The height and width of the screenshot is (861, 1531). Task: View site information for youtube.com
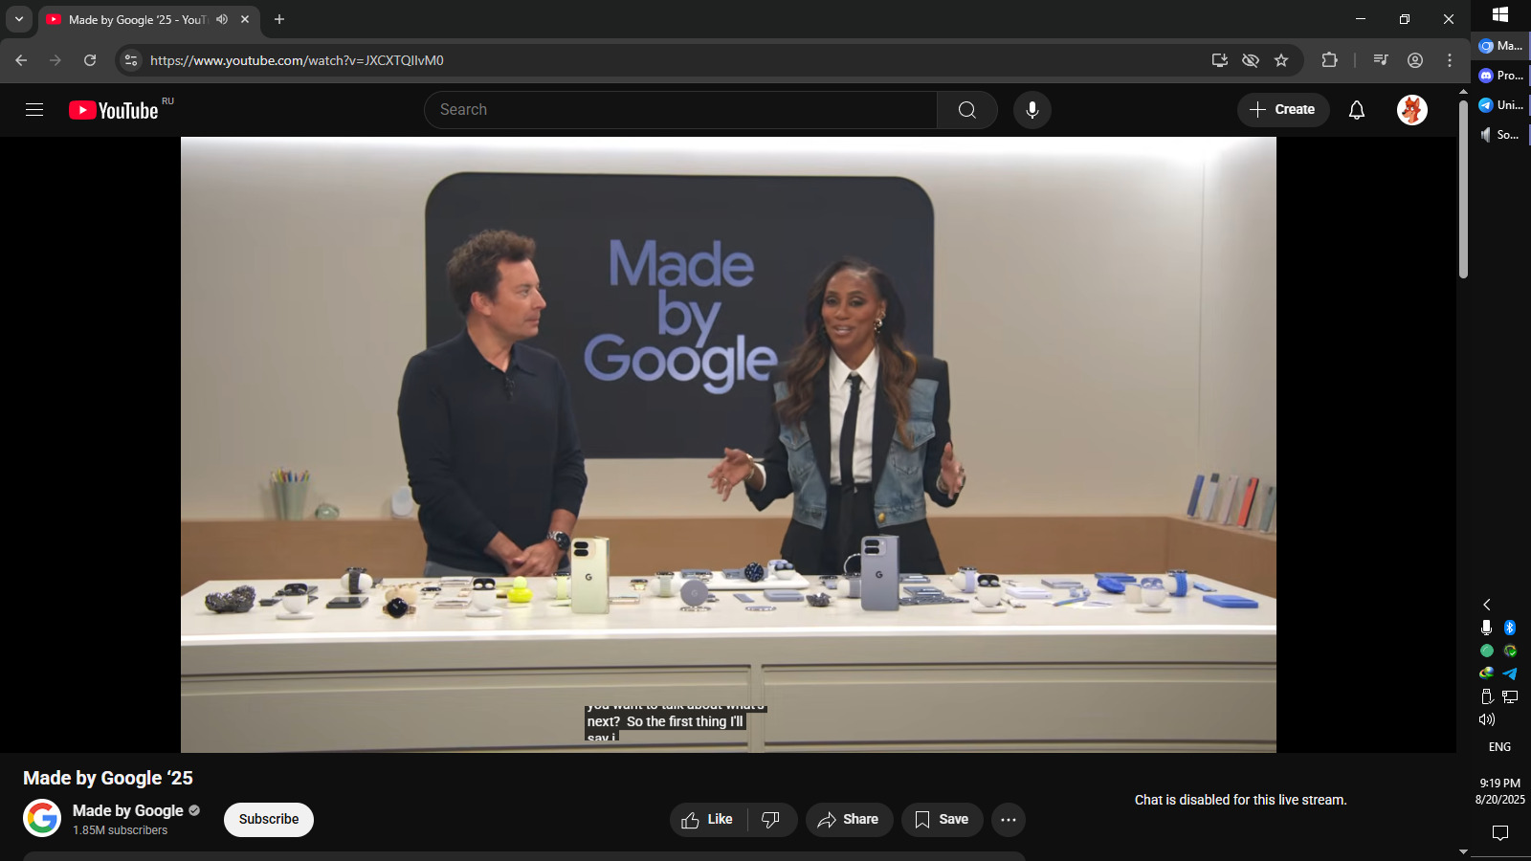click(131, 60)
